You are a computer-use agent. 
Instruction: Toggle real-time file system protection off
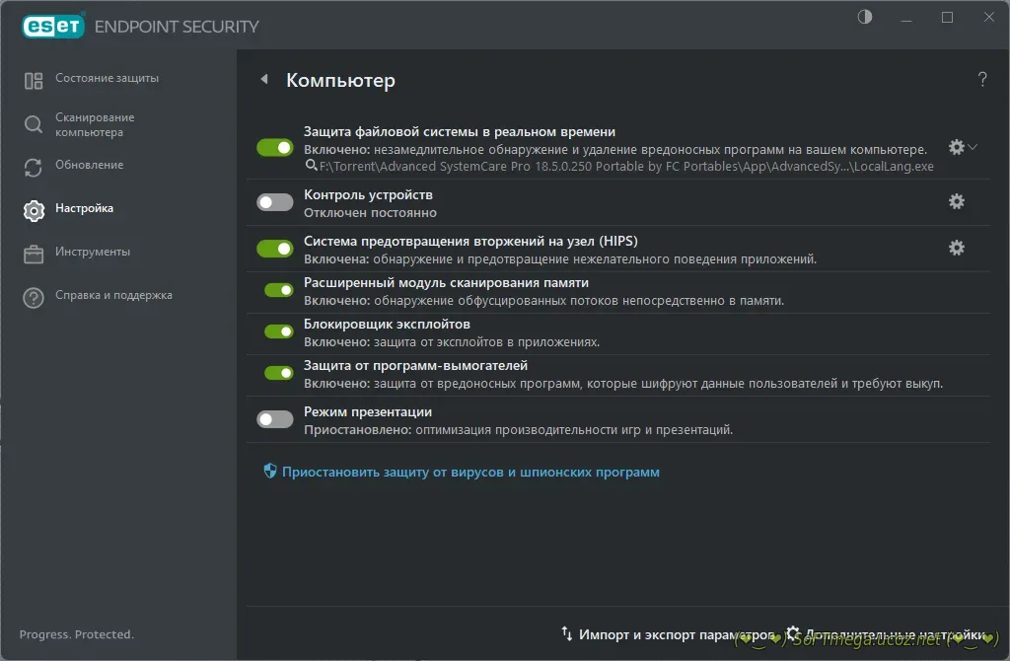(275, 147)
